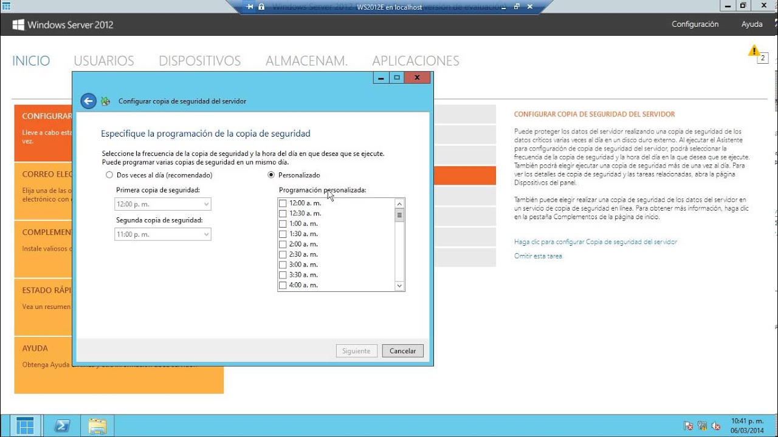The height and width of the screenshot is (437, 778).
Task: Open the Start button on taskbar
Action: (26, 425)
